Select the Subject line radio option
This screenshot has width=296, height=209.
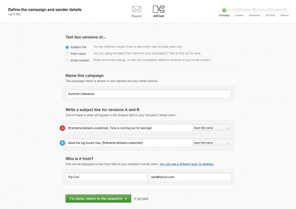tap(67, 47)
